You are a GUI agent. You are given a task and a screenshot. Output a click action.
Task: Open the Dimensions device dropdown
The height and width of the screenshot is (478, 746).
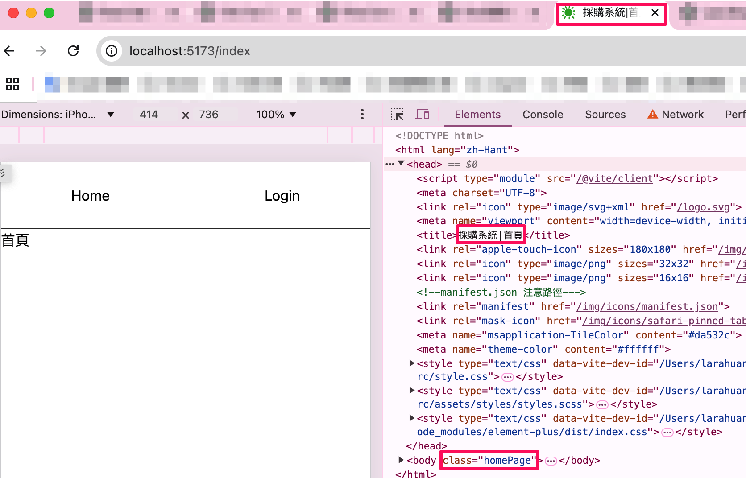(x=58, y=115)
